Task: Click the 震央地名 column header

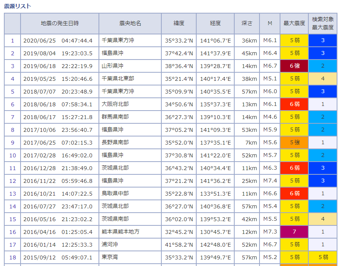Action: click(x=130, y=24)
